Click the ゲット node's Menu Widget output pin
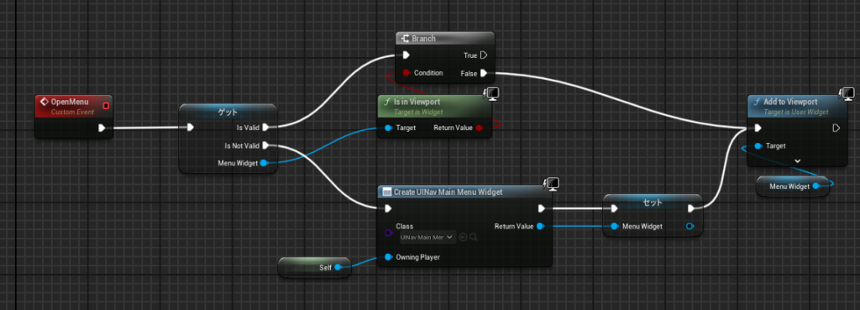 tap(263, 163)
